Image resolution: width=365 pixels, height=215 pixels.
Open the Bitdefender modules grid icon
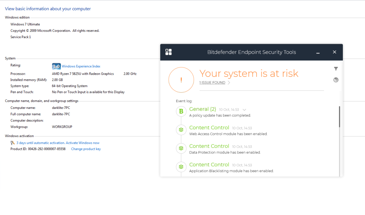169,52
